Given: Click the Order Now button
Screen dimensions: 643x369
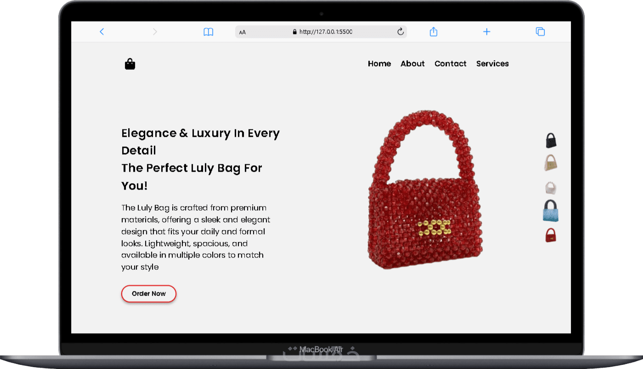Looking at the screenshot, I should click(x=149, y=294).
